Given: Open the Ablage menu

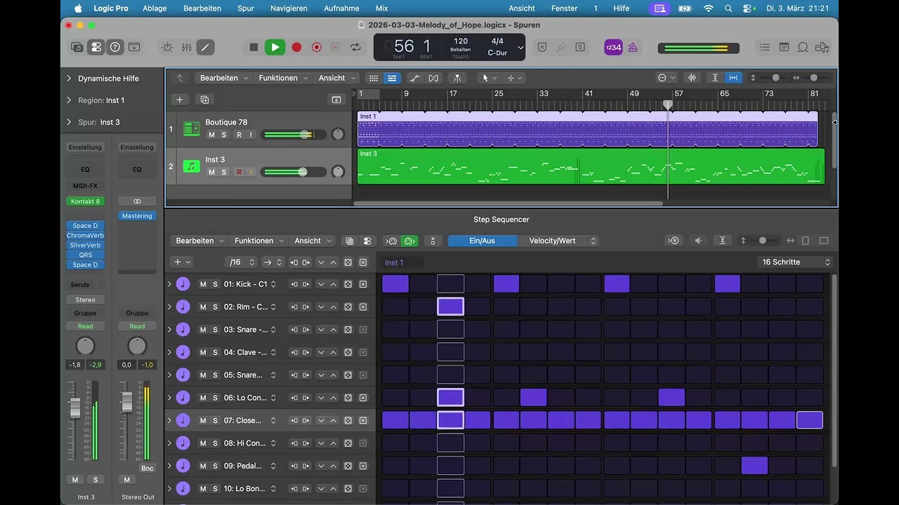Looking at the screenshot, I should point(155,8).
